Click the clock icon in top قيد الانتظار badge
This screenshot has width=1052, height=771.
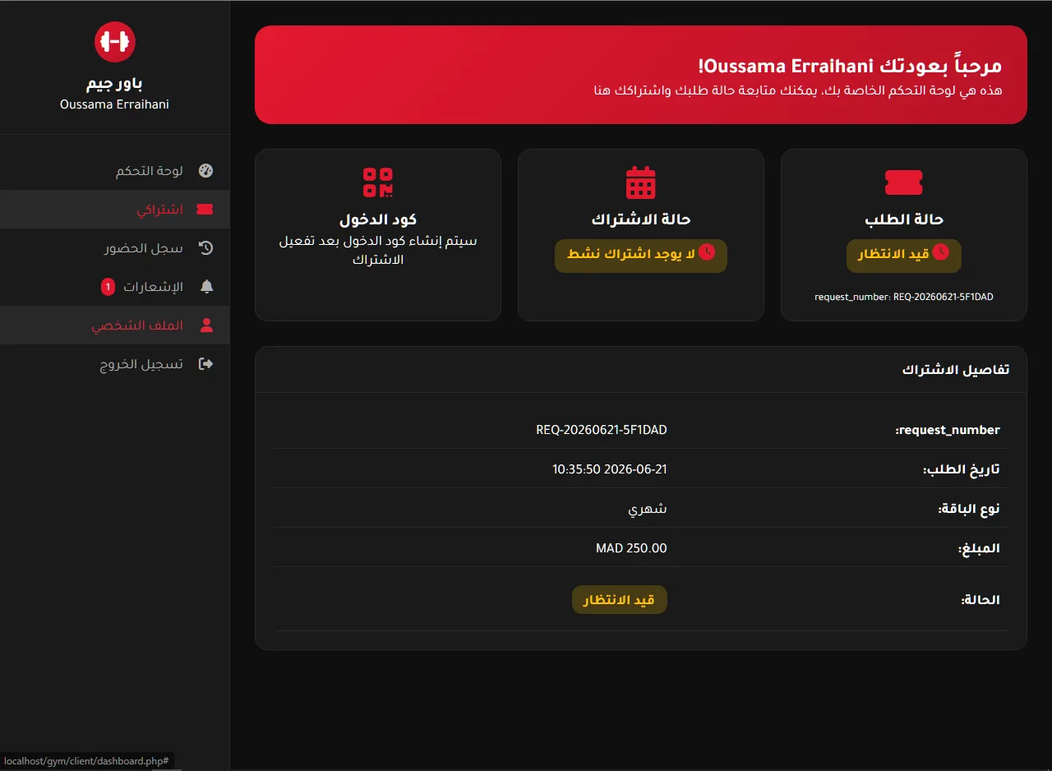click(941, 252)
